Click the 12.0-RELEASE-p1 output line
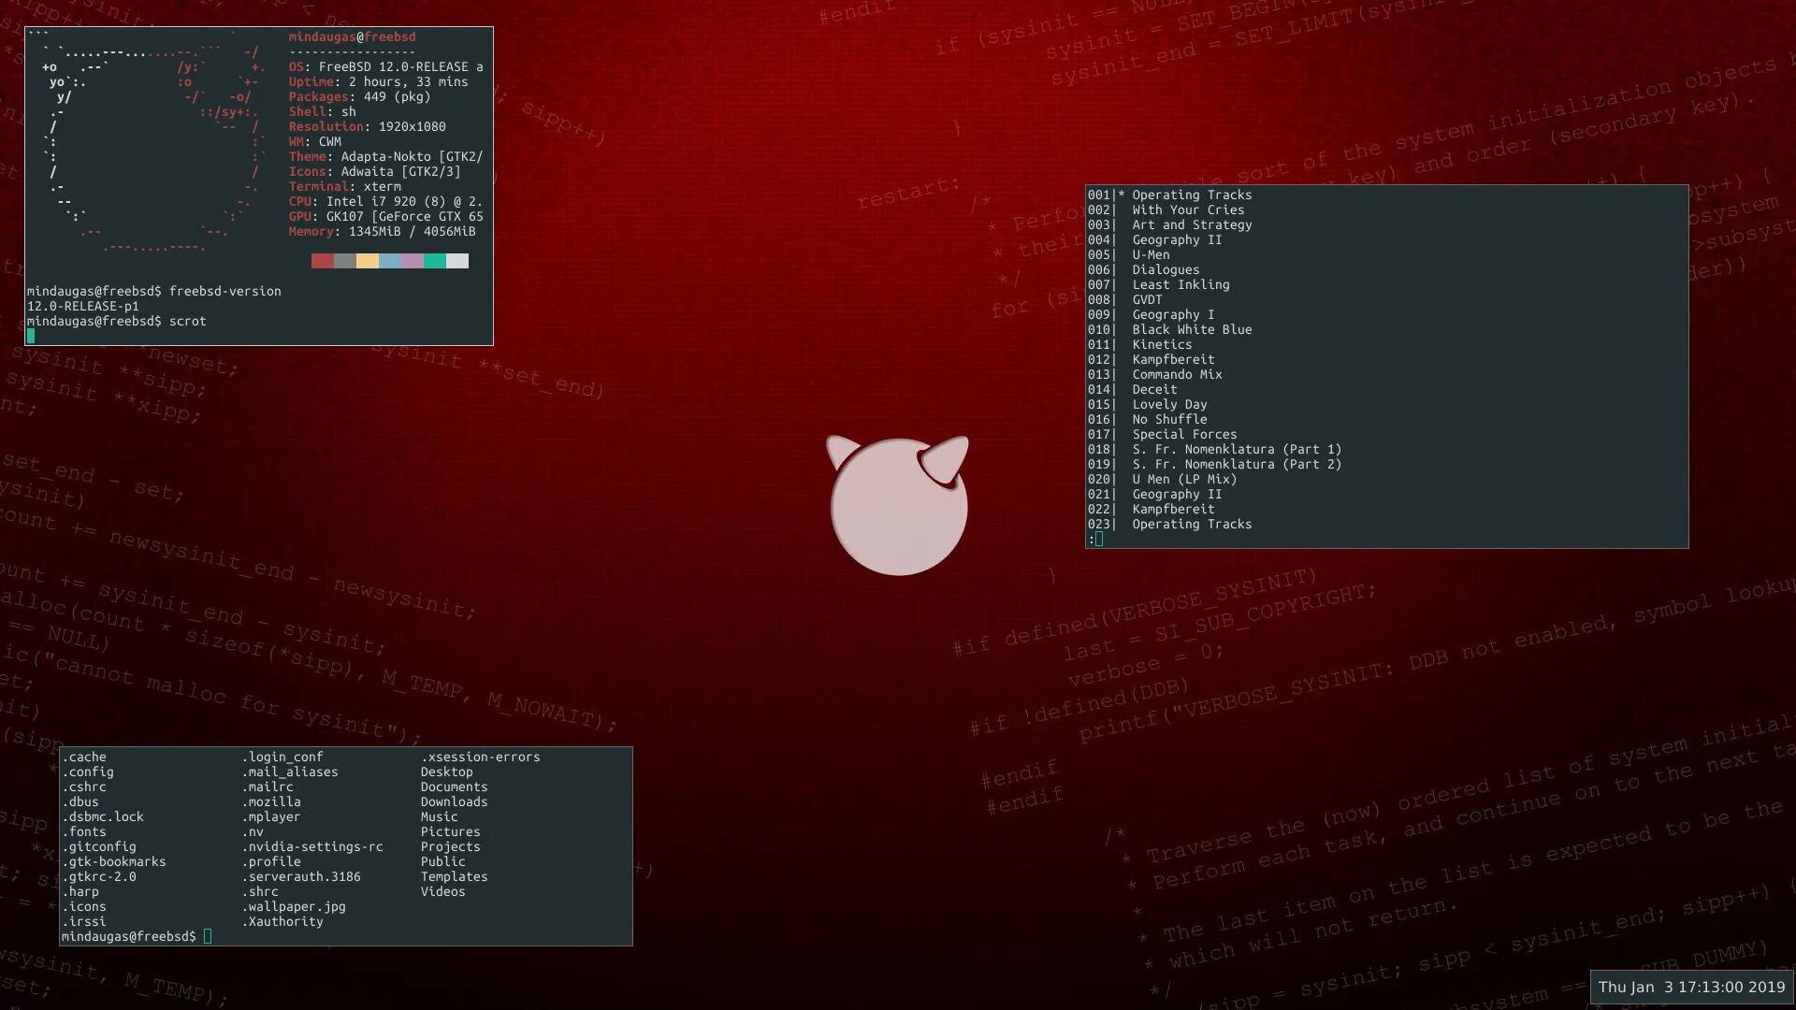1796x1010 pixels. point(82,307)
